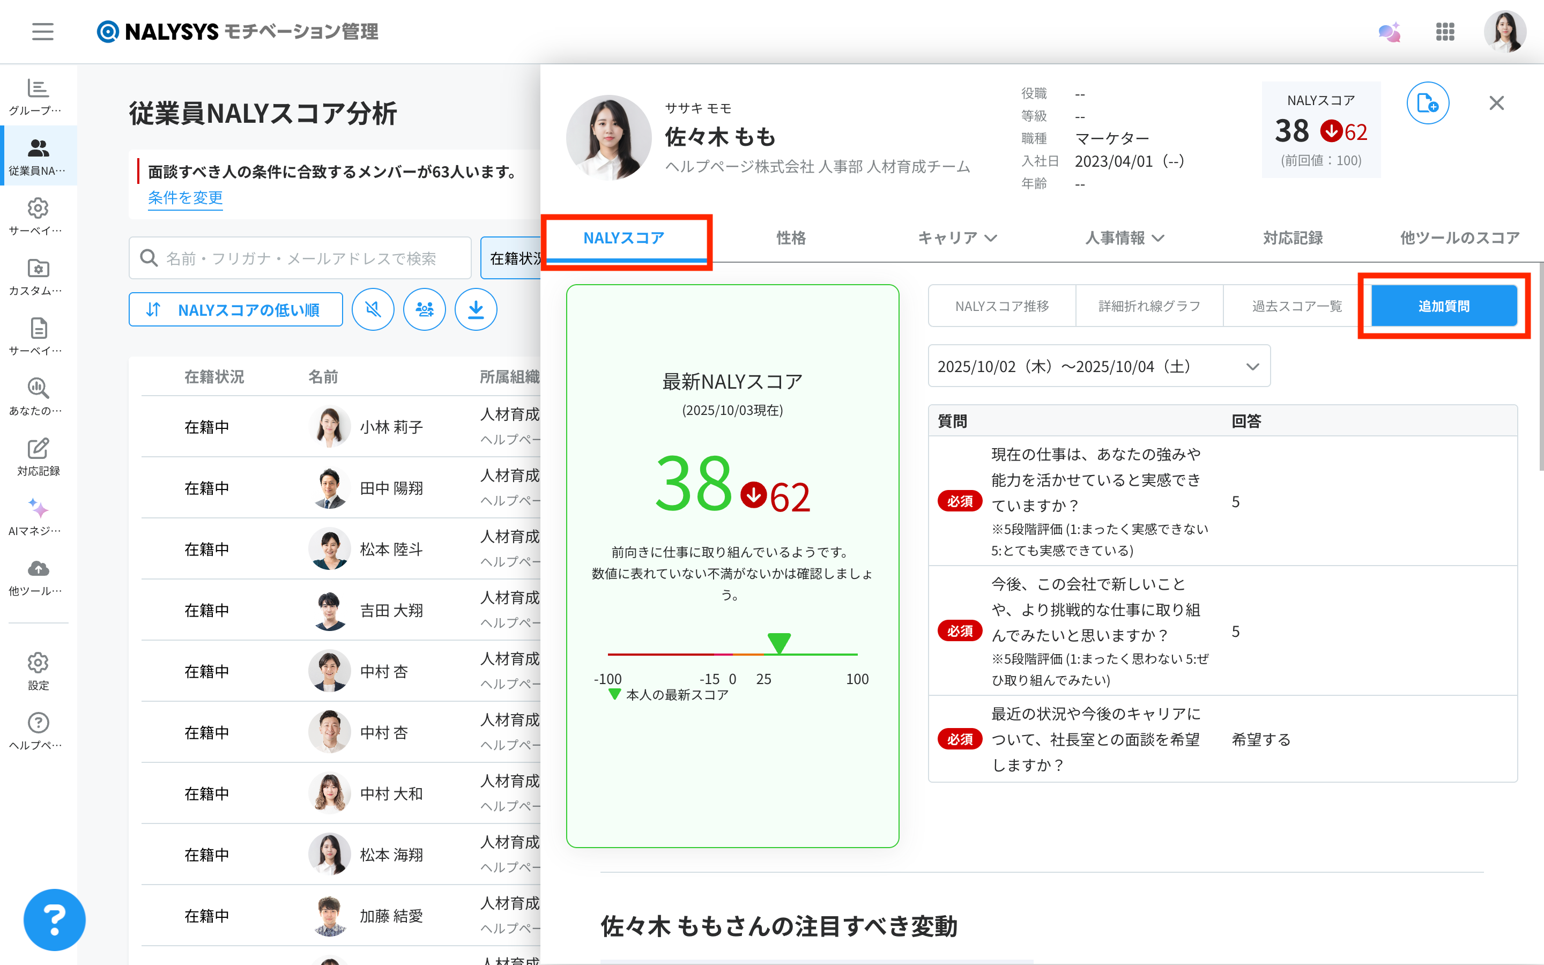Expand the 人事情報 tab menu
The width and height of the screenshot is (1544, 965).
pyautogui.click(x=1124, y=238)
